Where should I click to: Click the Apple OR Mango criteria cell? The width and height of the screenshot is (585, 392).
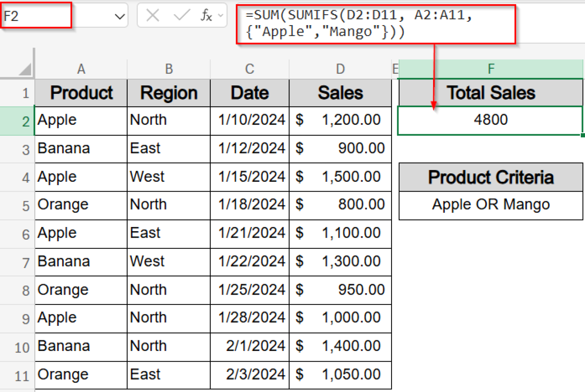coord(491,205)
